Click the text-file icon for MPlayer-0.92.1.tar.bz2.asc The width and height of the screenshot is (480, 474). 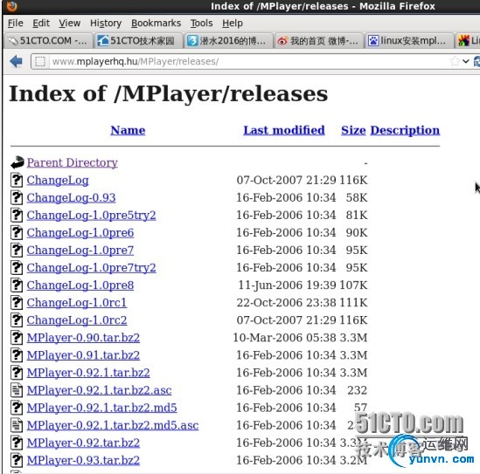click(17, 390)
